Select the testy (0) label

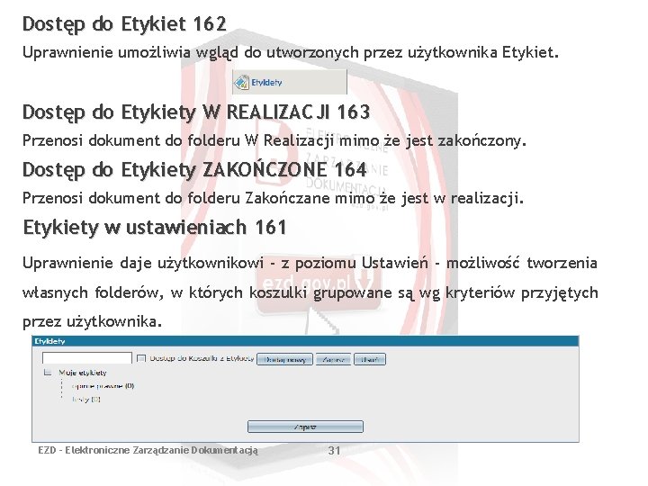pos(86,400)
